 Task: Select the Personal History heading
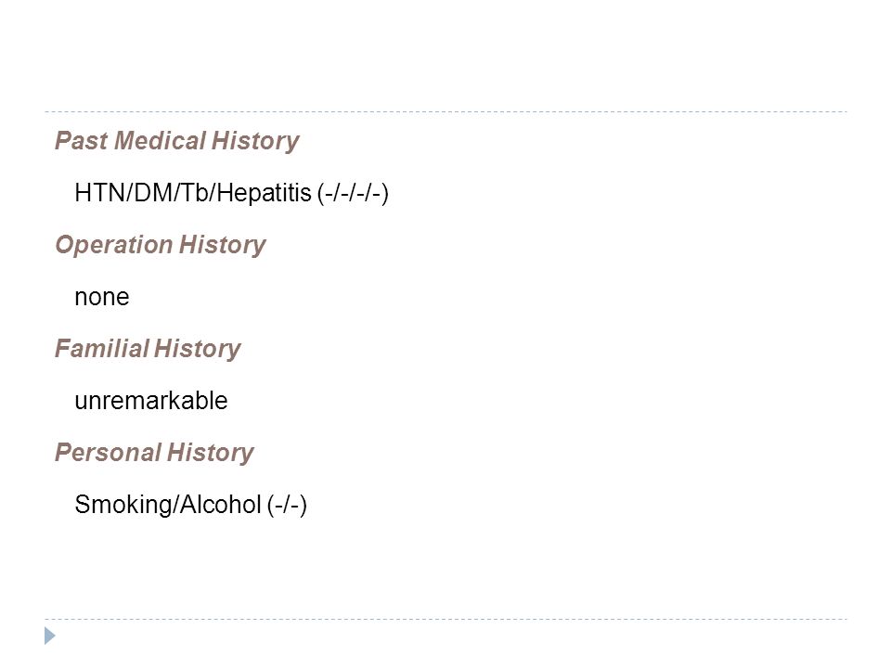[154, 453]
